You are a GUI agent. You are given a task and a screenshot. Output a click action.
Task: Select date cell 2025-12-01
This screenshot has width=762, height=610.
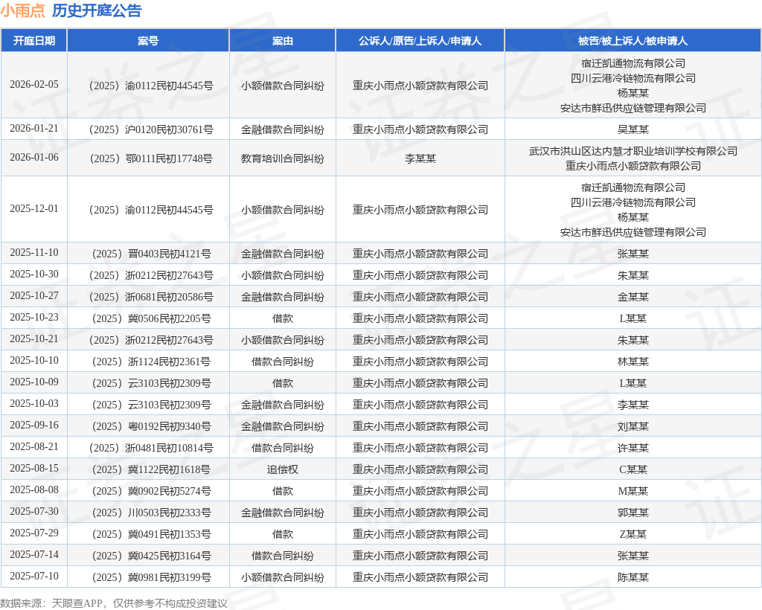click(x=34, y=209)
